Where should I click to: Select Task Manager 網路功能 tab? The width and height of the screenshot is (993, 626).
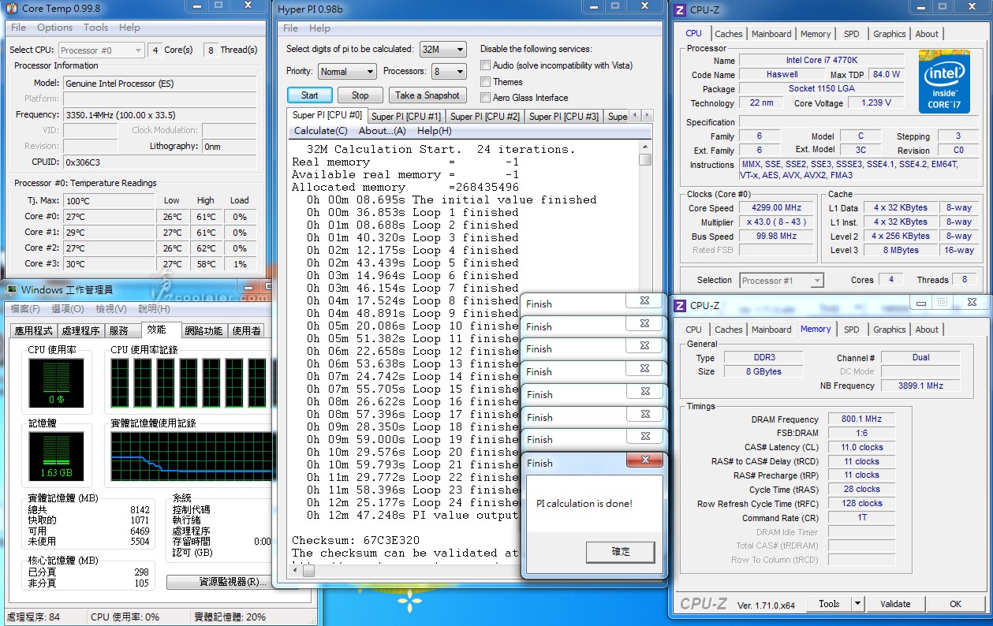click(x=203, y=331)
